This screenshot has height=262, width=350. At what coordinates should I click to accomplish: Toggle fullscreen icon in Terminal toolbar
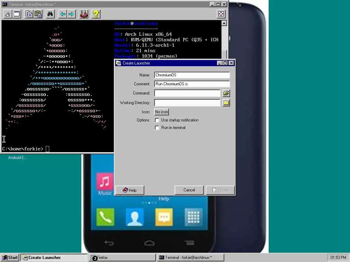[221, 14]
